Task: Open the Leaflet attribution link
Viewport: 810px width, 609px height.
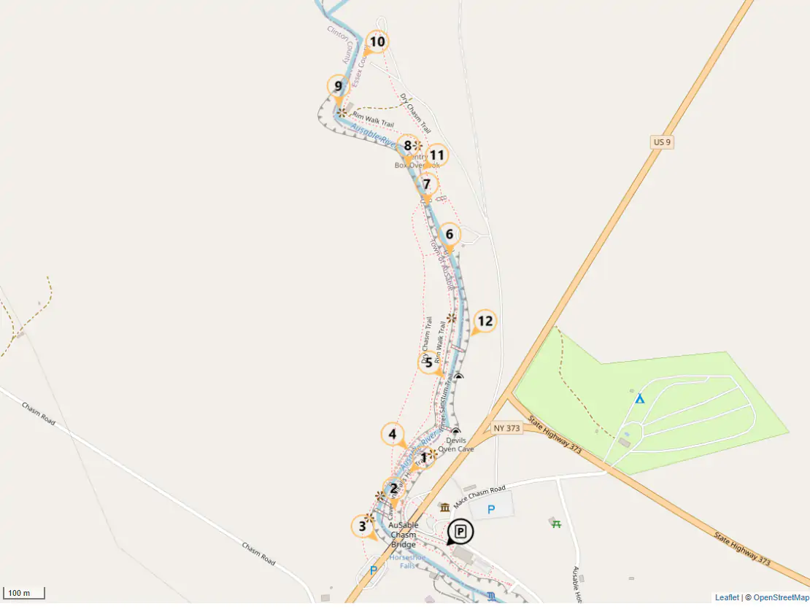Action: point(727,597)
